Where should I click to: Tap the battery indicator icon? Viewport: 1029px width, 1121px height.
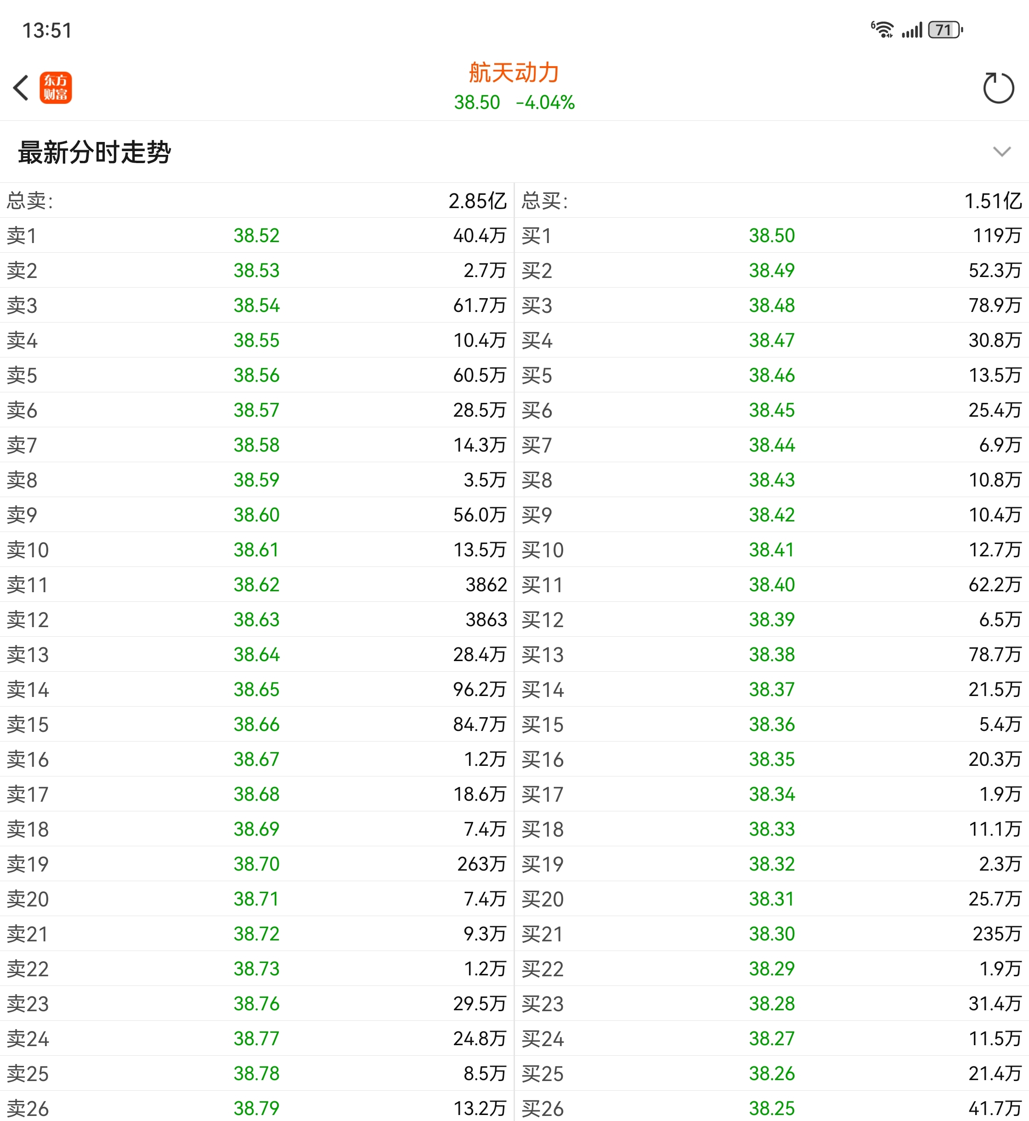tap(945, 29)
